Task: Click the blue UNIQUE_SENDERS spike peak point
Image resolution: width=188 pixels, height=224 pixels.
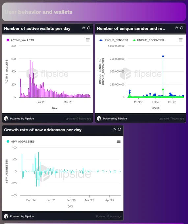Action: (x=163, y=56)
